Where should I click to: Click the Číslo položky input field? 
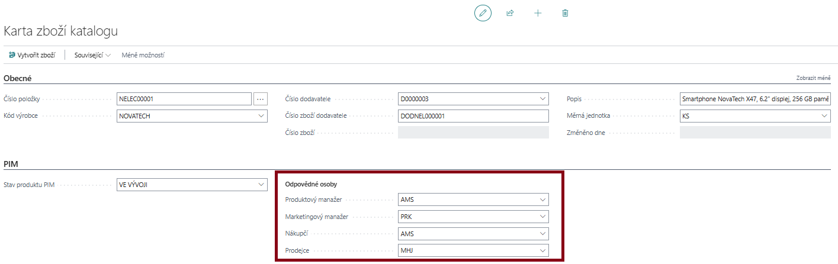coord(185,99)
